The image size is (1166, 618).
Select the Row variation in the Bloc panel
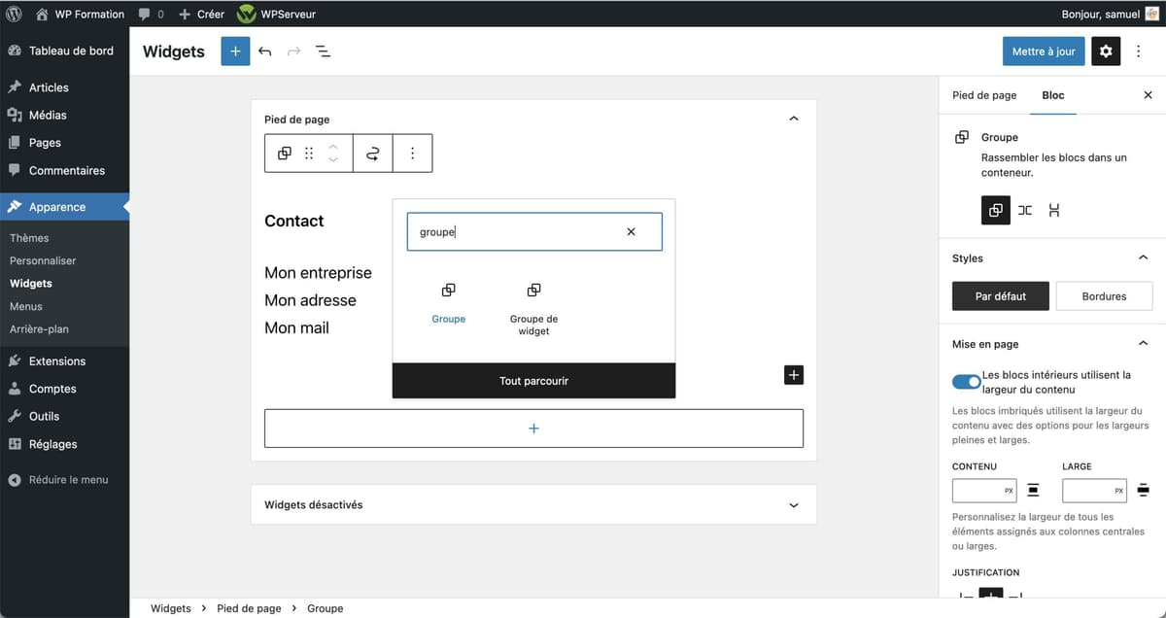(x=1024, y=210)
